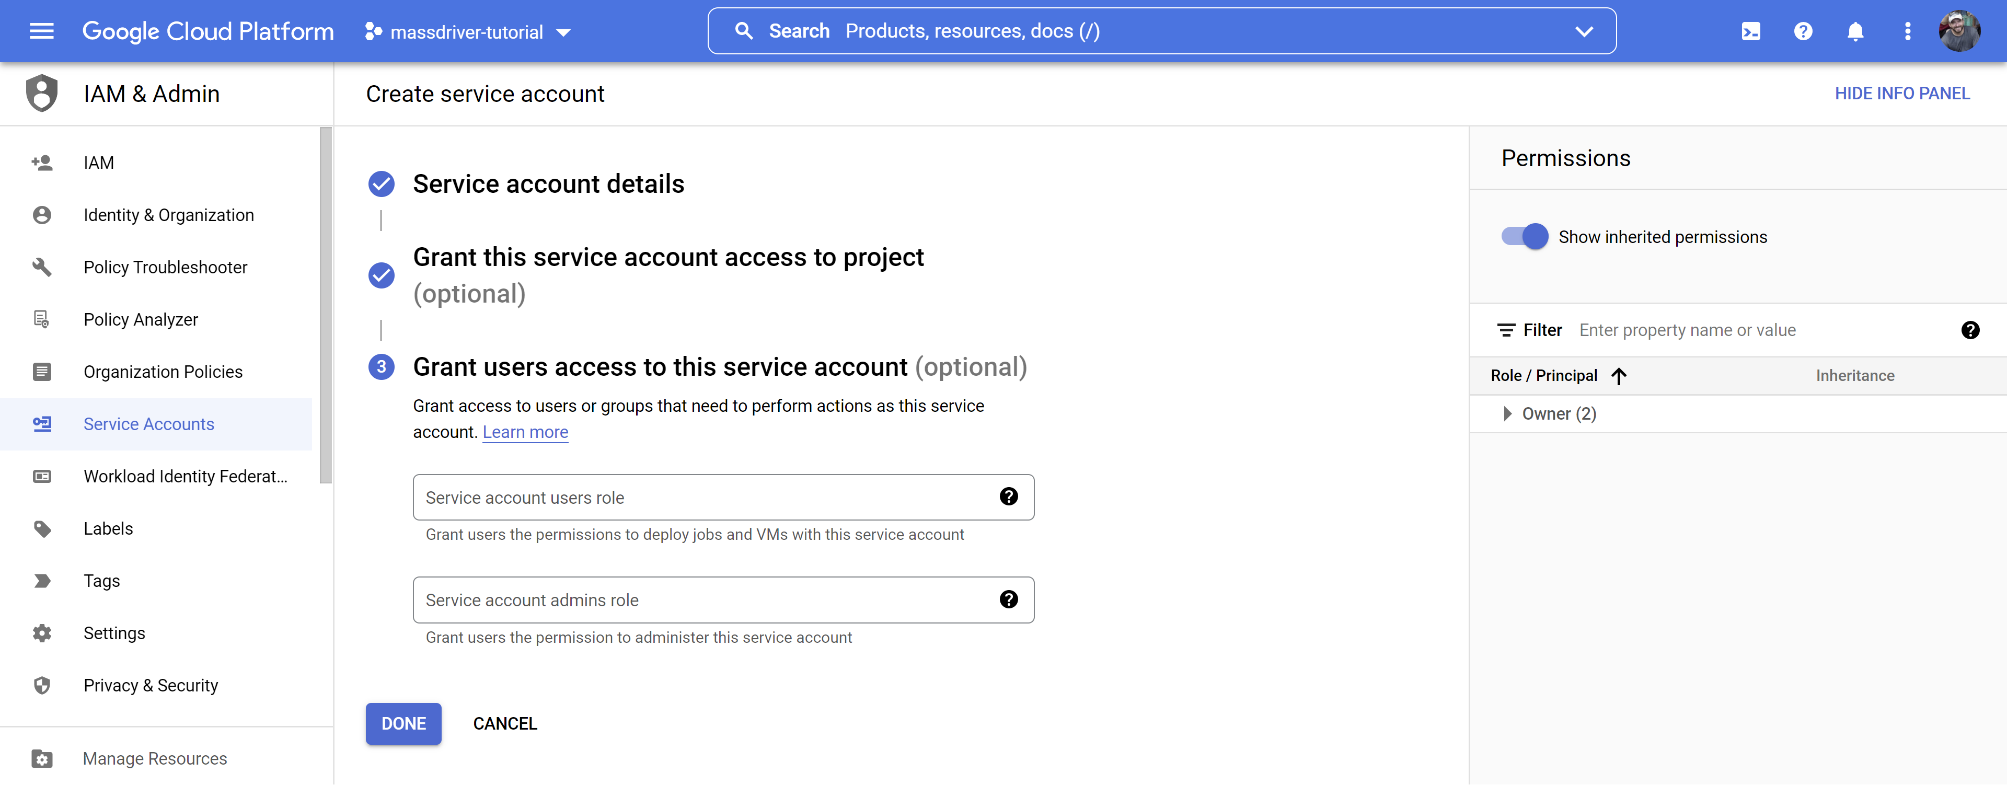Click step 3 Grant users access heading
2007x785 pixels.
[x=720, y=367]
